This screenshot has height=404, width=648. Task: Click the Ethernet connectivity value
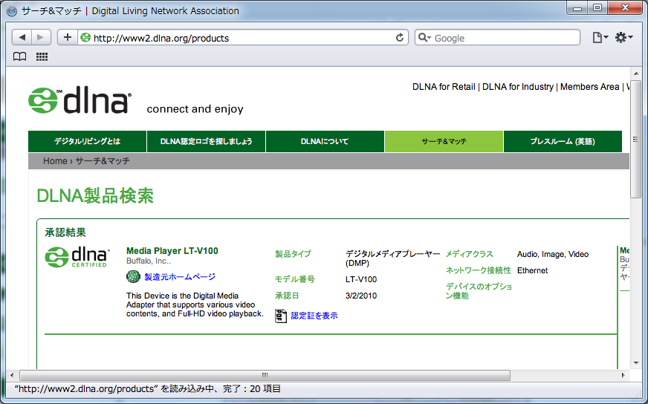point(532,270)
